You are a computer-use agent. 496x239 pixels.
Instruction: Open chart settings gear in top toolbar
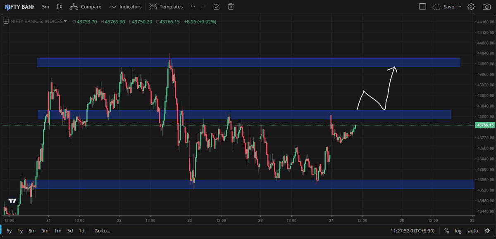(471, 7)
